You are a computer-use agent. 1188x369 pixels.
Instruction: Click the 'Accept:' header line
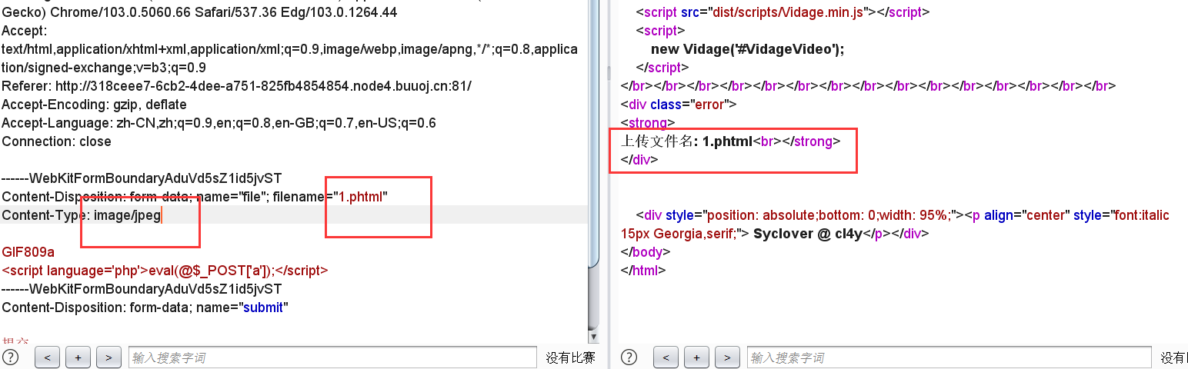24,31
